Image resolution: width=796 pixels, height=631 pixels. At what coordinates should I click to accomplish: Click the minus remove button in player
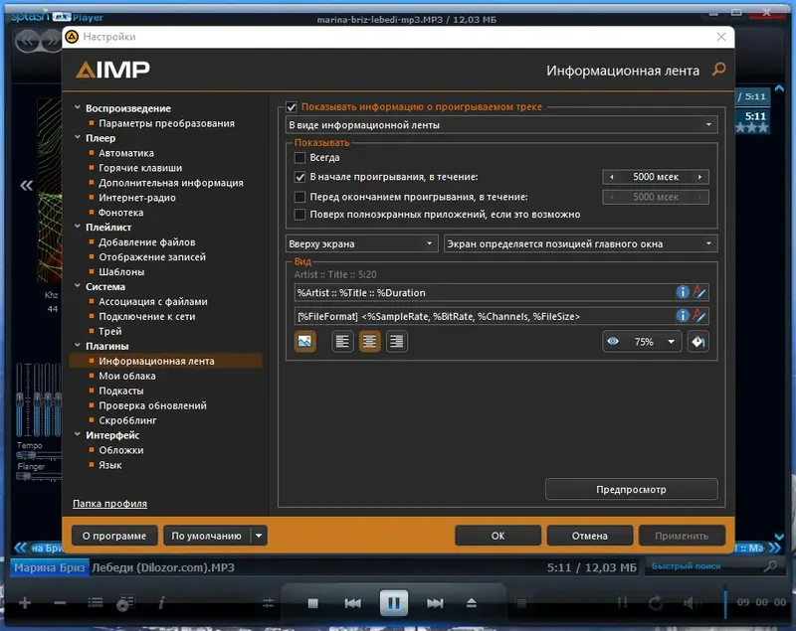60,602
